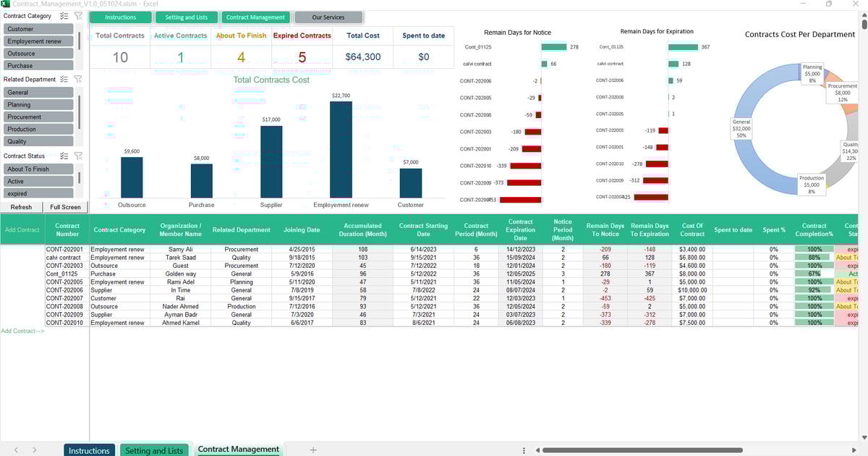Add a new worksheet with the plus icon

tap(312, 449)
